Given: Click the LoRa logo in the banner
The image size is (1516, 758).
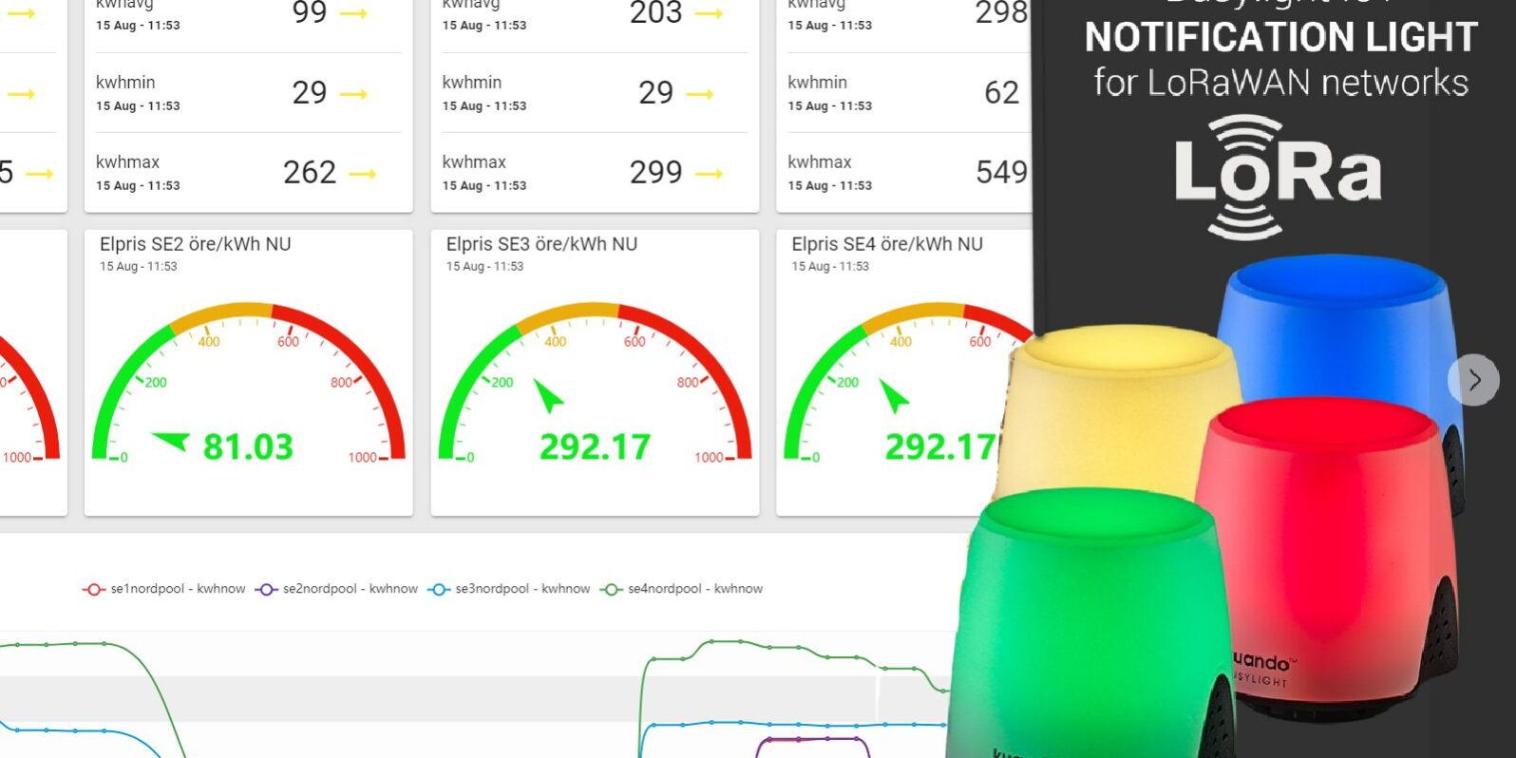Looking at the screenshot, I should click(1278, 176).
